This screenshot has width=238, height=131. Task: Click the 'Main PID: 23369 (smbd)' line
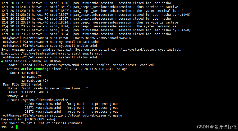click(x=23, y=84)
